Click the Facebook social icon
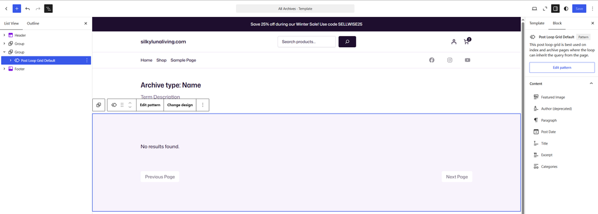 coord(432,60)
